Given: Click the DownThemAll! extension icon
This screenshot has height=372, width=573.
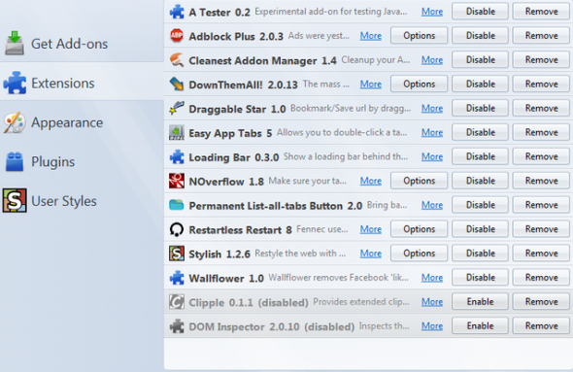Looking at the screenshot, I should point(177,85).
